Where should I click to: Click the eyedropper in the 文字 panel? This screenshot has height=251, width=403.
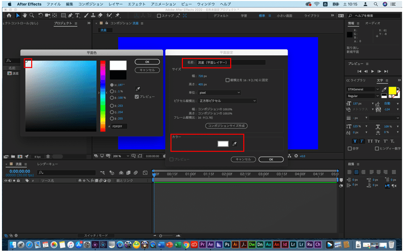pos(384,90)
